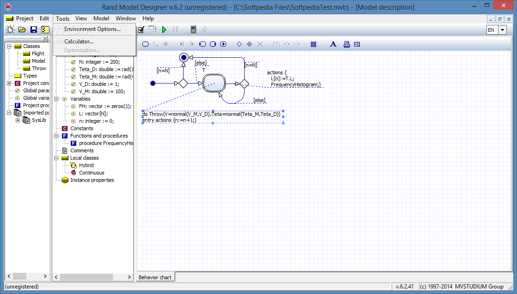The width and height of the screenshot is (517, 294).
Task: Select the state with exit arrow tool
Action: (213, 44)
